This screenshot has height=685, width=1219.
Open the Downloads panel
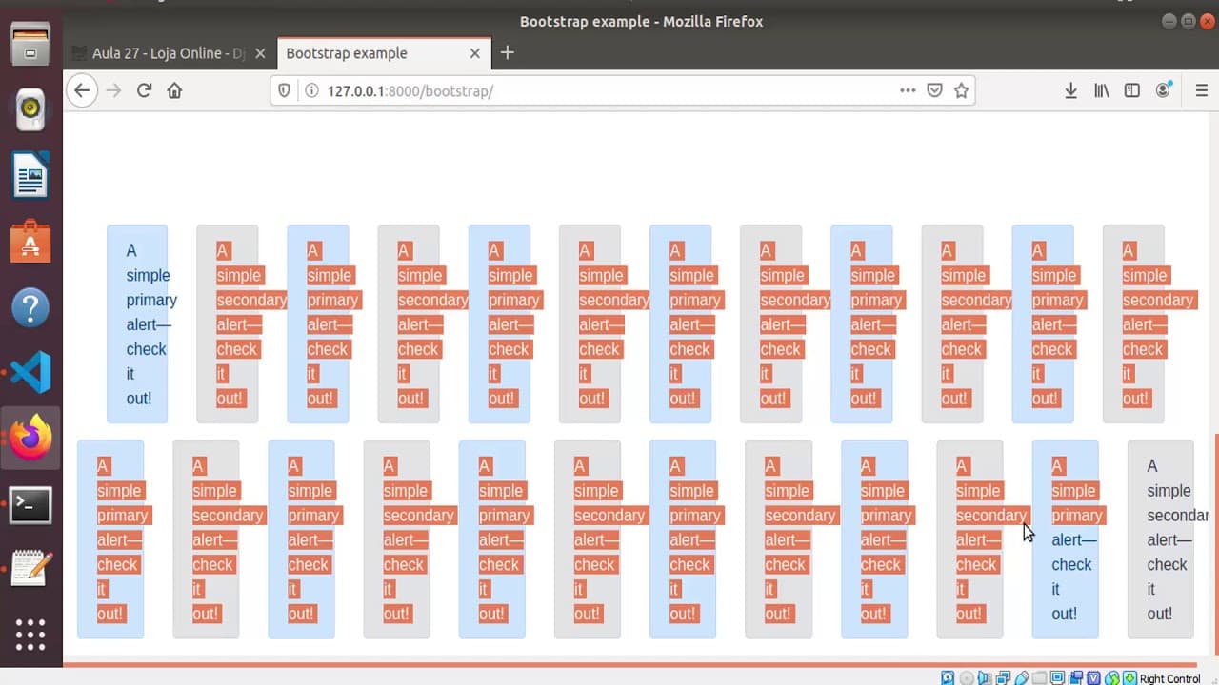(1070, 90)
